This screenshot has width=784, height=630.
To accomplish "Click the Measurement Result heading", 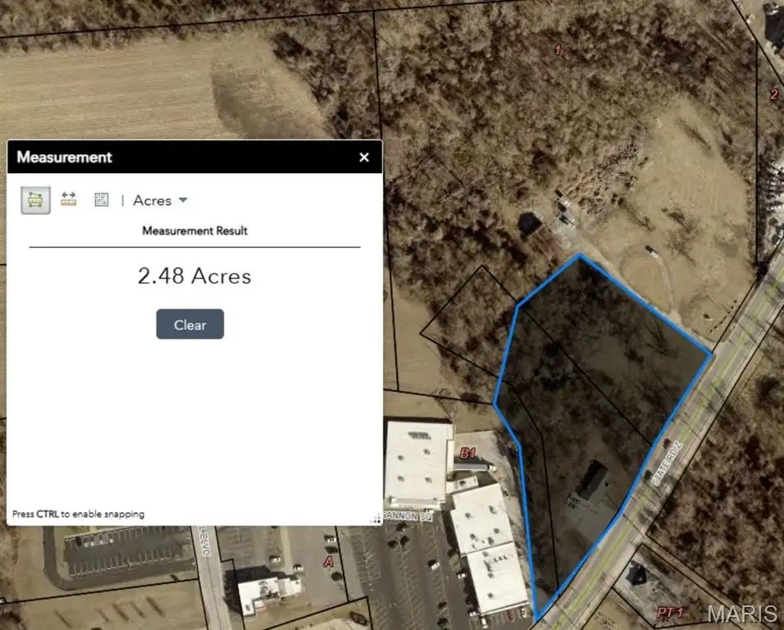I will tap(195, 231).
